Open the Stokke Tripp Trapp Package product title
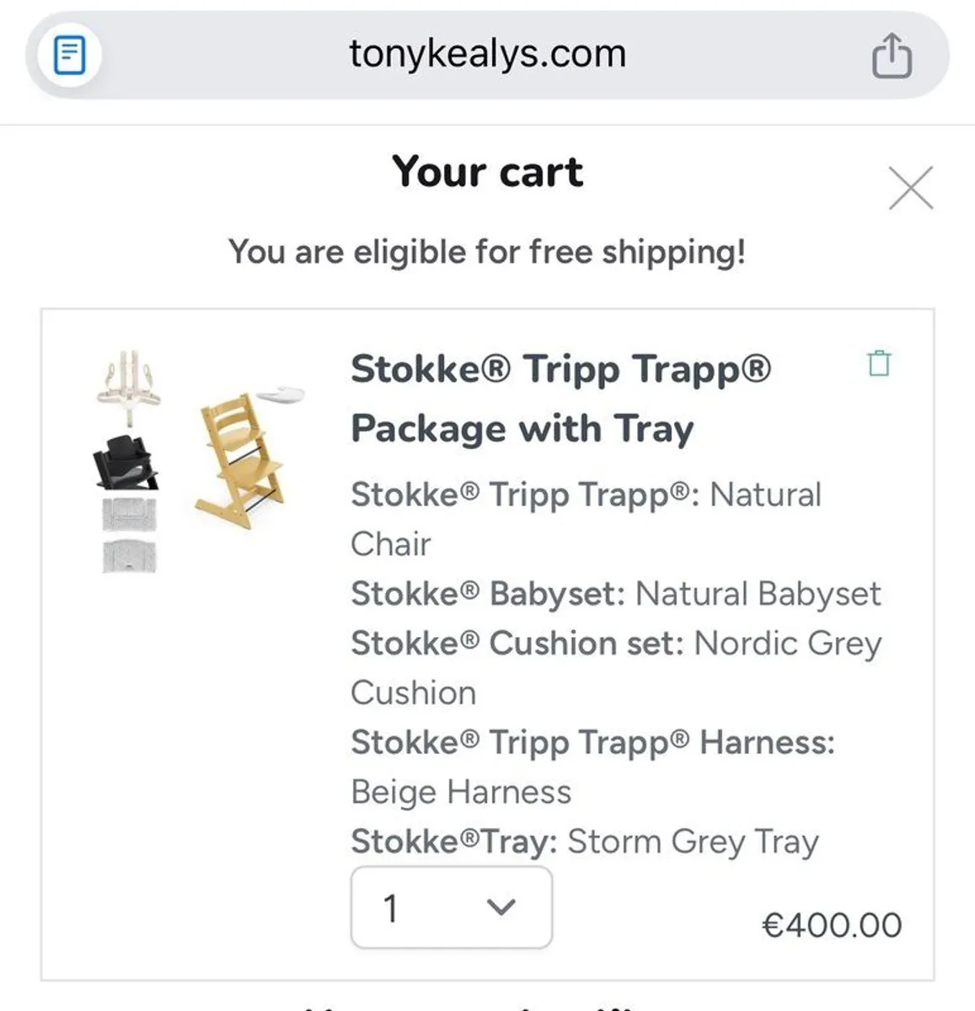 [562, 398]
